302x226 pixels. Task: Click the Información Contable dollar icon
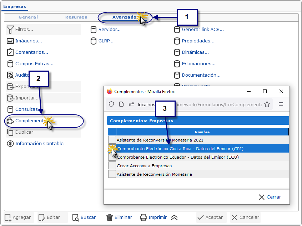(10, 144)
